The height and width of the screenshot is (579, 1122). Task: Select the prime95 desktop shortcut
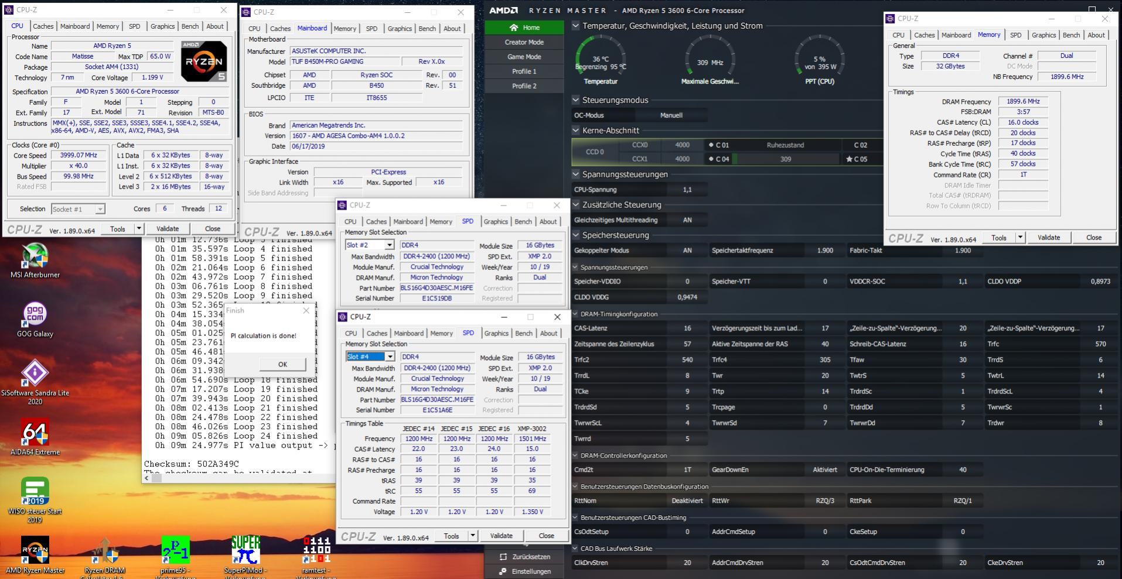click(175, 556)
